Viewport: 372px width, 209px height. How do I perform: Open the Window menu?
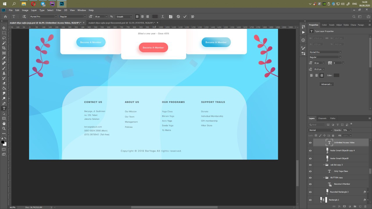pos(82,10)
